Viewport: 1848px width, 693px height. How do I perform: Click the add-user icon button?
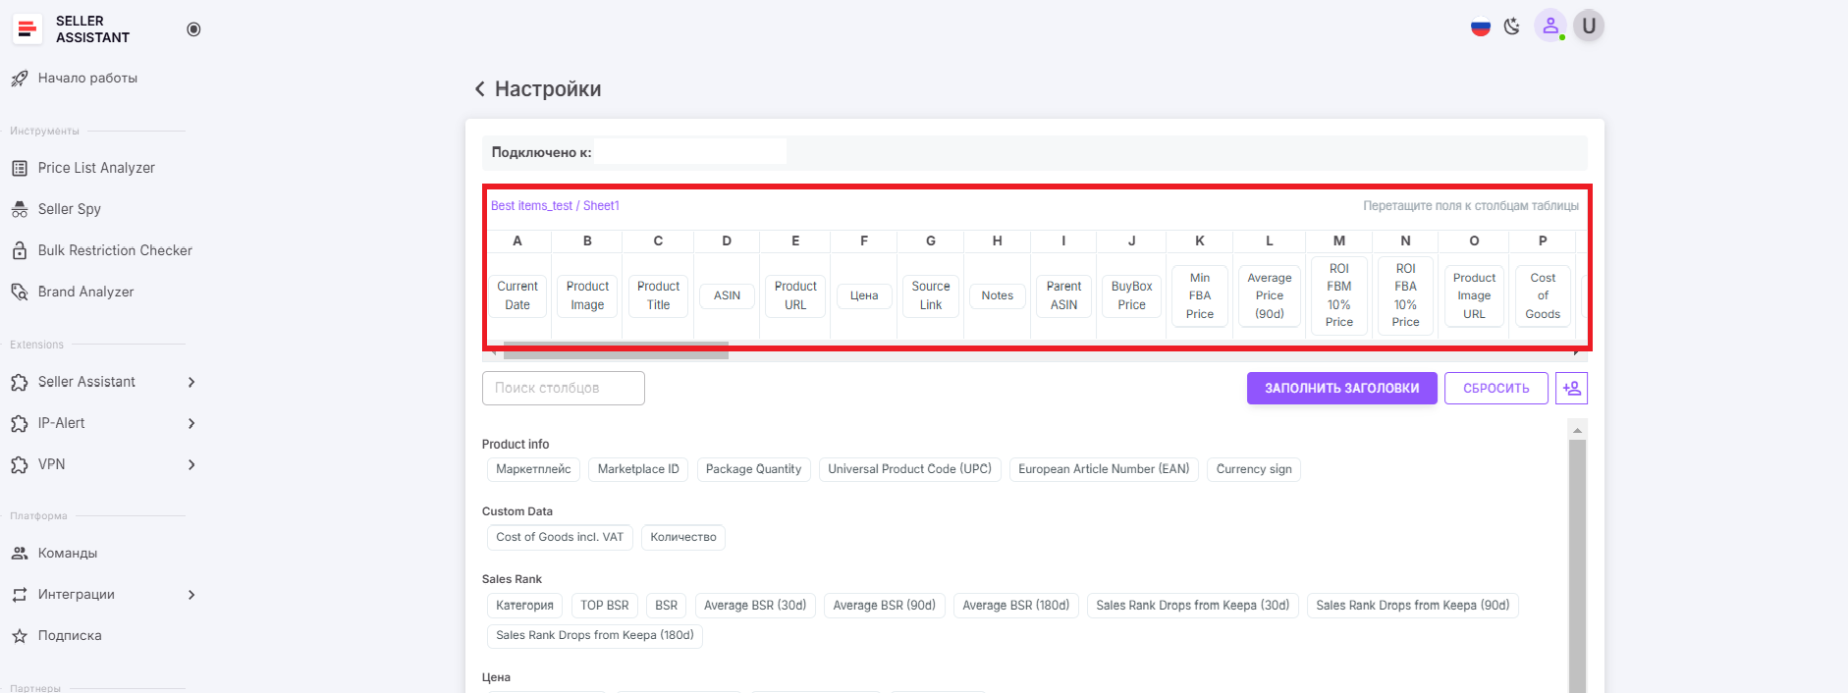1571,388
